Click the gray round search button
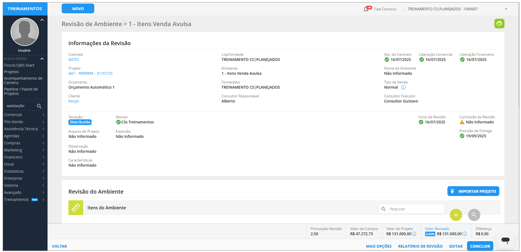521x252 pixels. coord(474,215)
